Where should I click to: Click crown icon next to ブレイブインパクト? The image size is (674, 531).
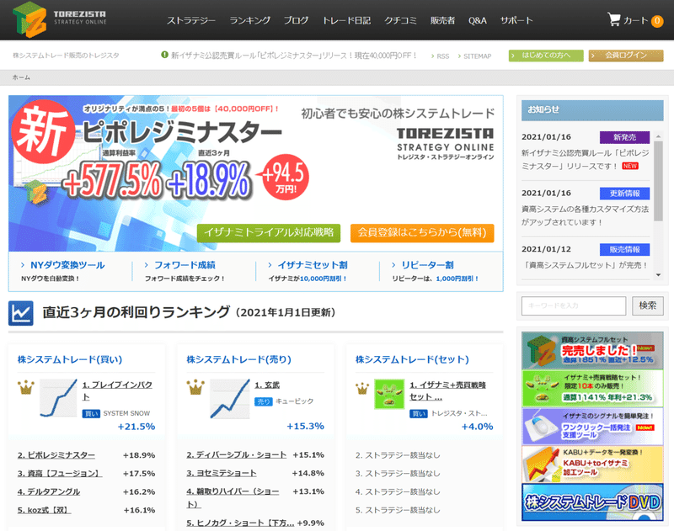(26, 387)
